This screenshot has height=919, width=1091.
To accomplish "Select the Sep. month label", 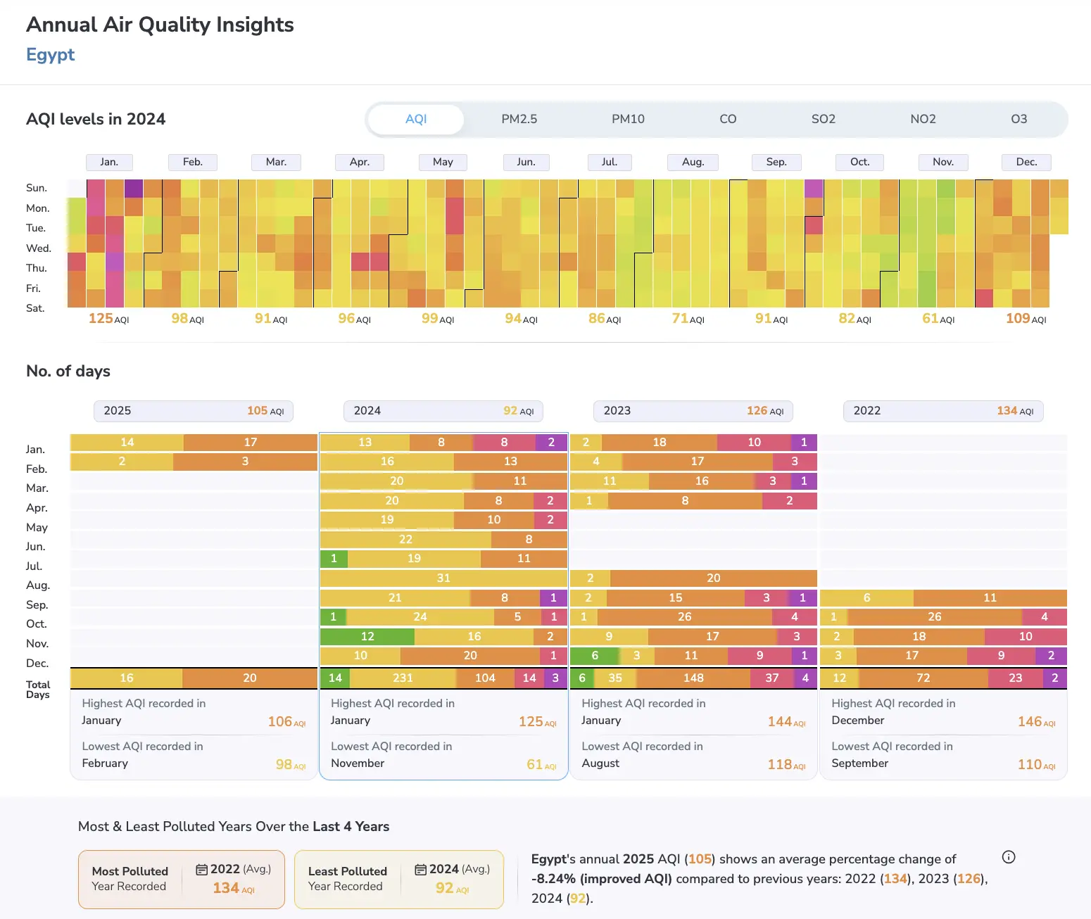I will click(776, 162).
